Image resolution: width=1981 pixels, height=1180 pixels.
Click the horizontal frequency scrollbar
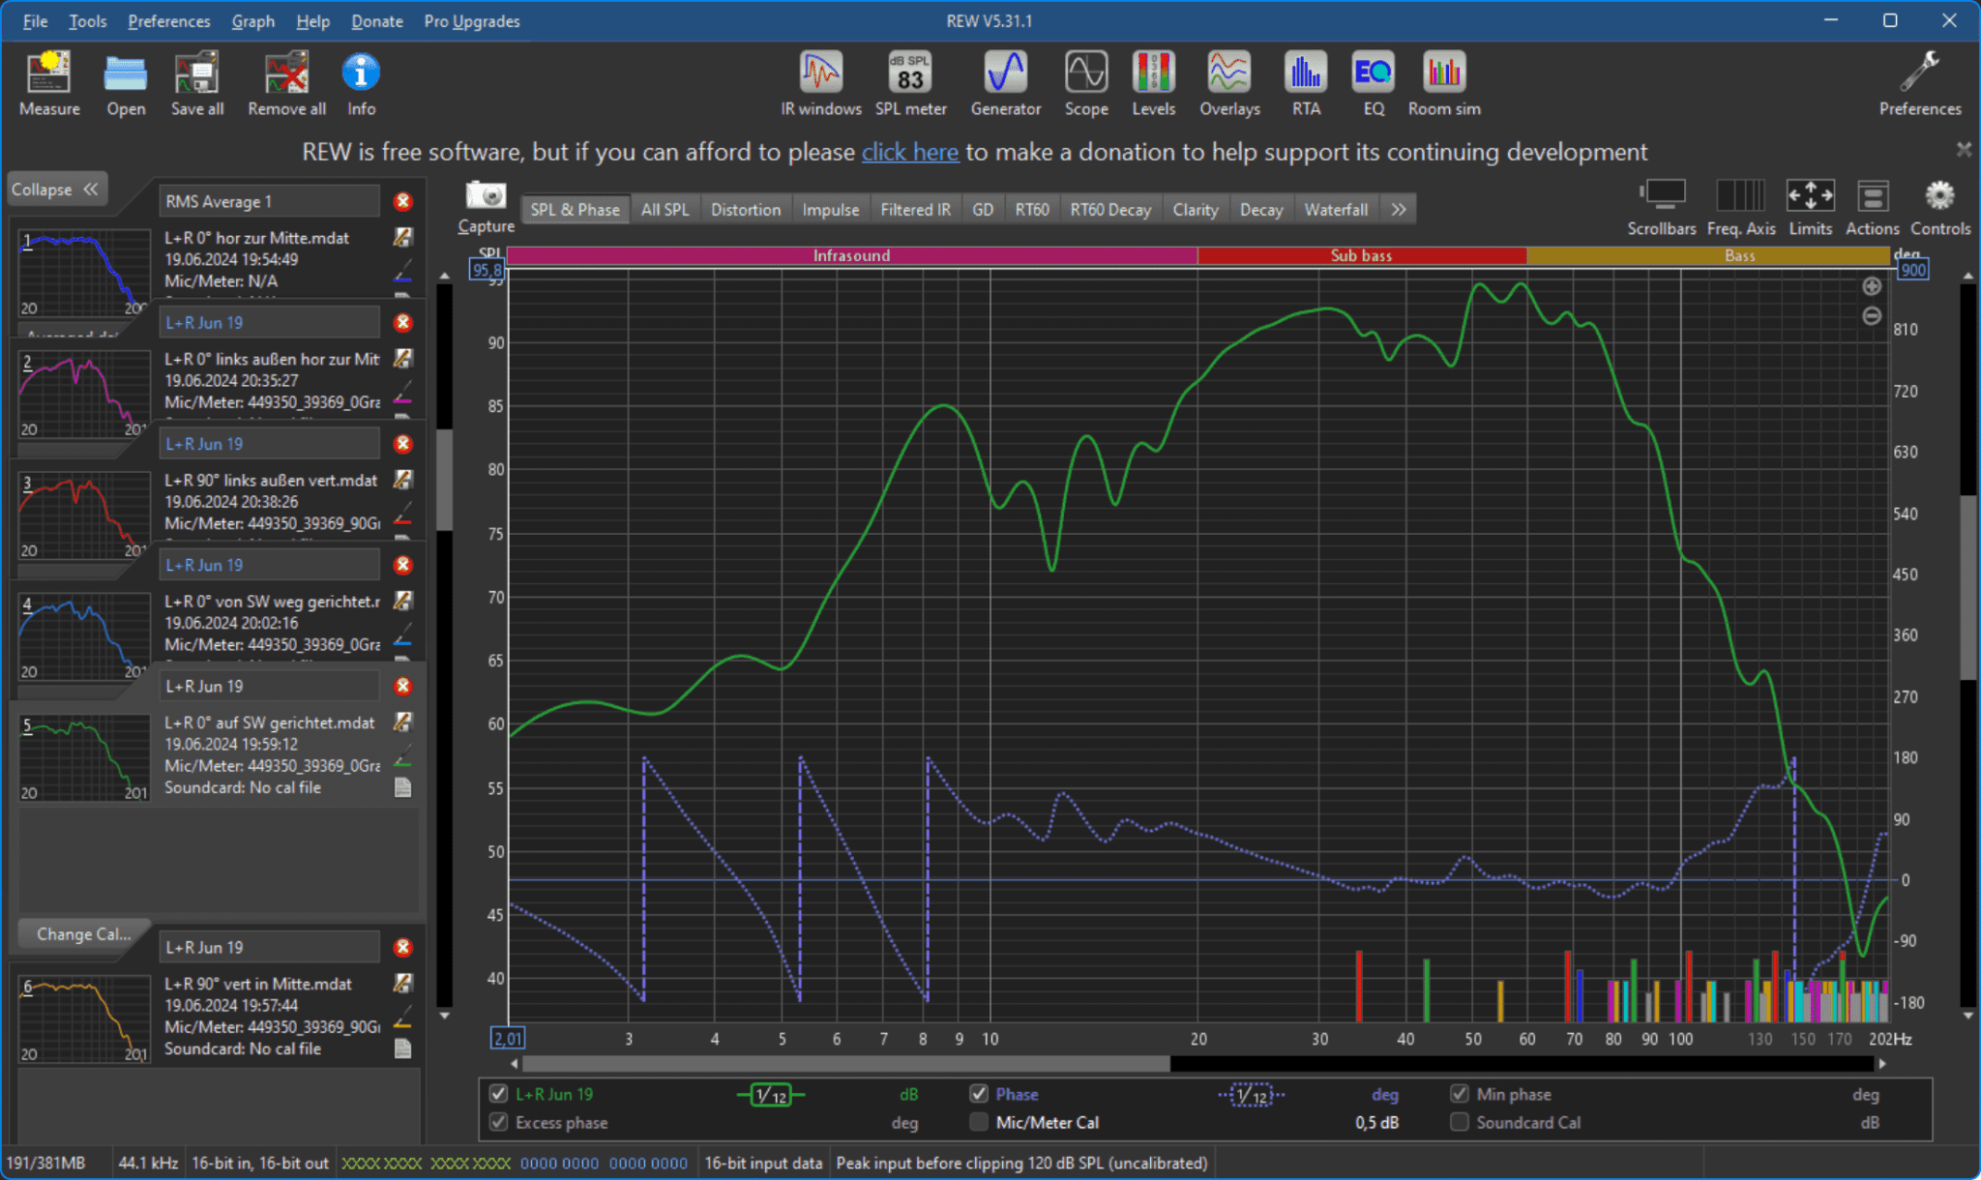(846, 1064)
